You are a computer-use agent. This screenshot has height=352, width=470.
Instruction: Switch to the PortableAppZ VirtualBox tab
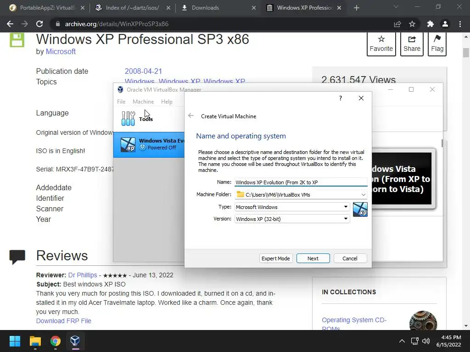[47, 8]
